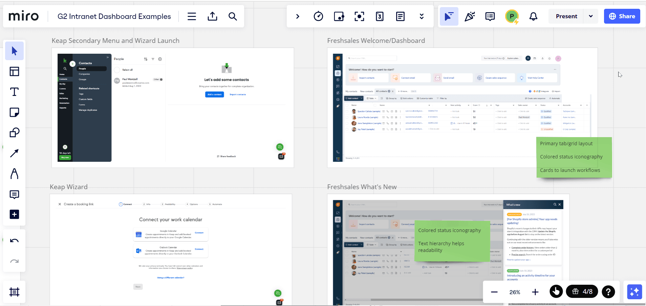Open the Miro AI sparkle button
This screenshot has width=646, height=306.
[x=634, y=292]
